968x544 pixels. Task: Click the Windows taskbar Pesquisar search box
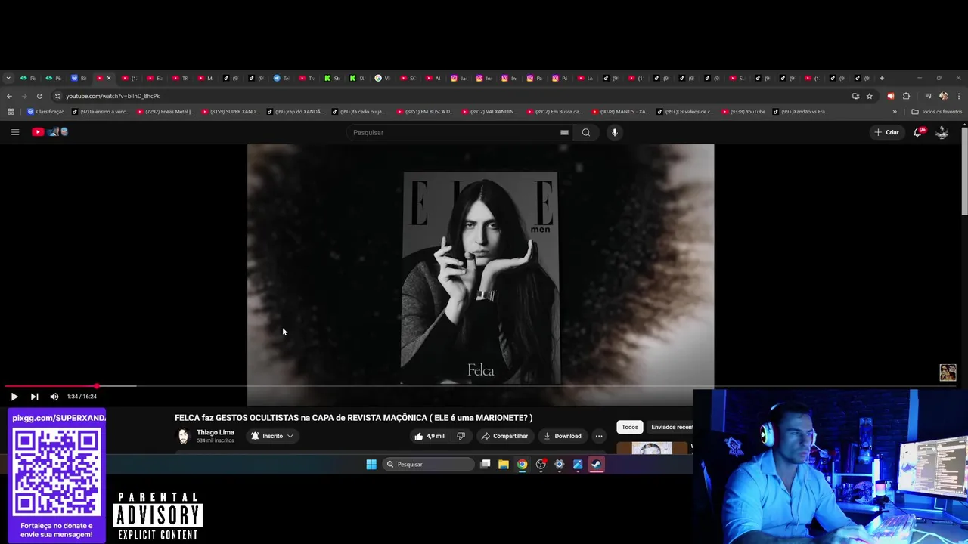(x=428, y=465)
